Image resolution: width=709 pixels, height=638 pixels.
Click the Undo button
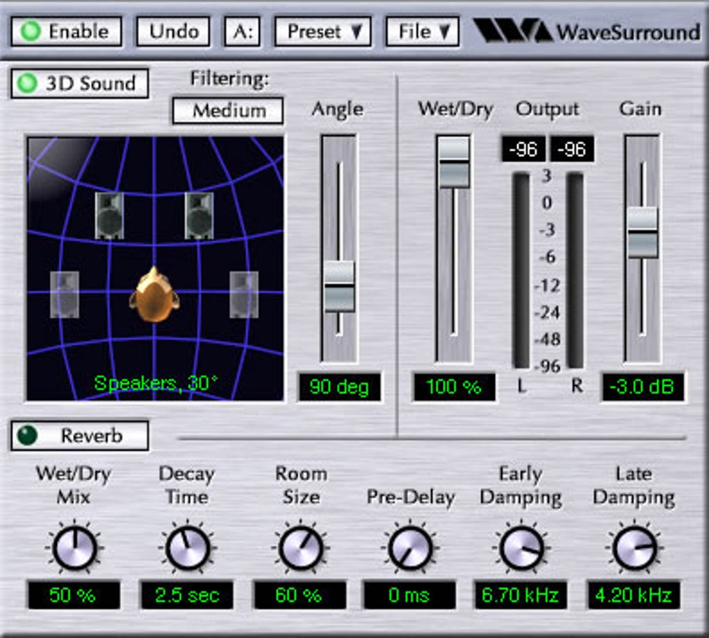[174, 32]
